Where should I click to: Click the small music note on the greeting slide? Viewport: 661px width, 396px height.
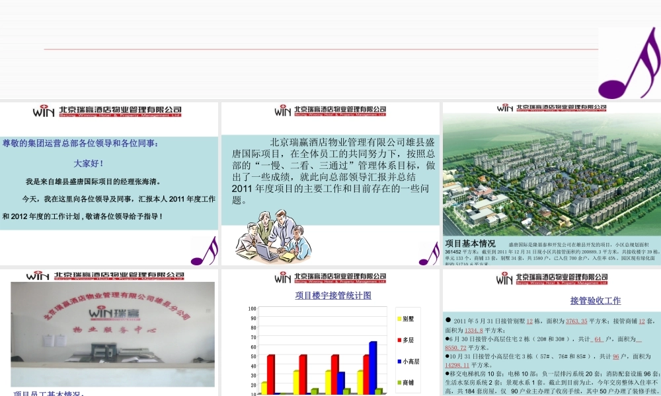click(x=204, y=251)
